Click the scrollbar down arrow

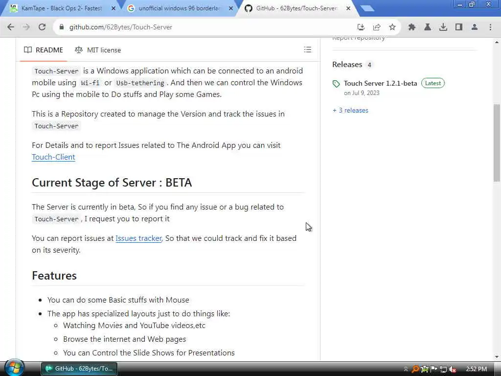coord(497,357)
